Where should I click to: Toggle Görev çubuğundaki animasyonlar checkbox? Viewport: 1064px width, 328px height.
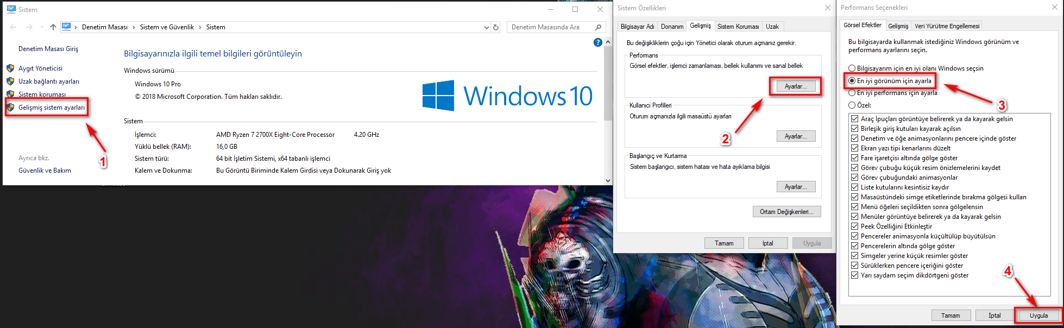pos(855,178)
